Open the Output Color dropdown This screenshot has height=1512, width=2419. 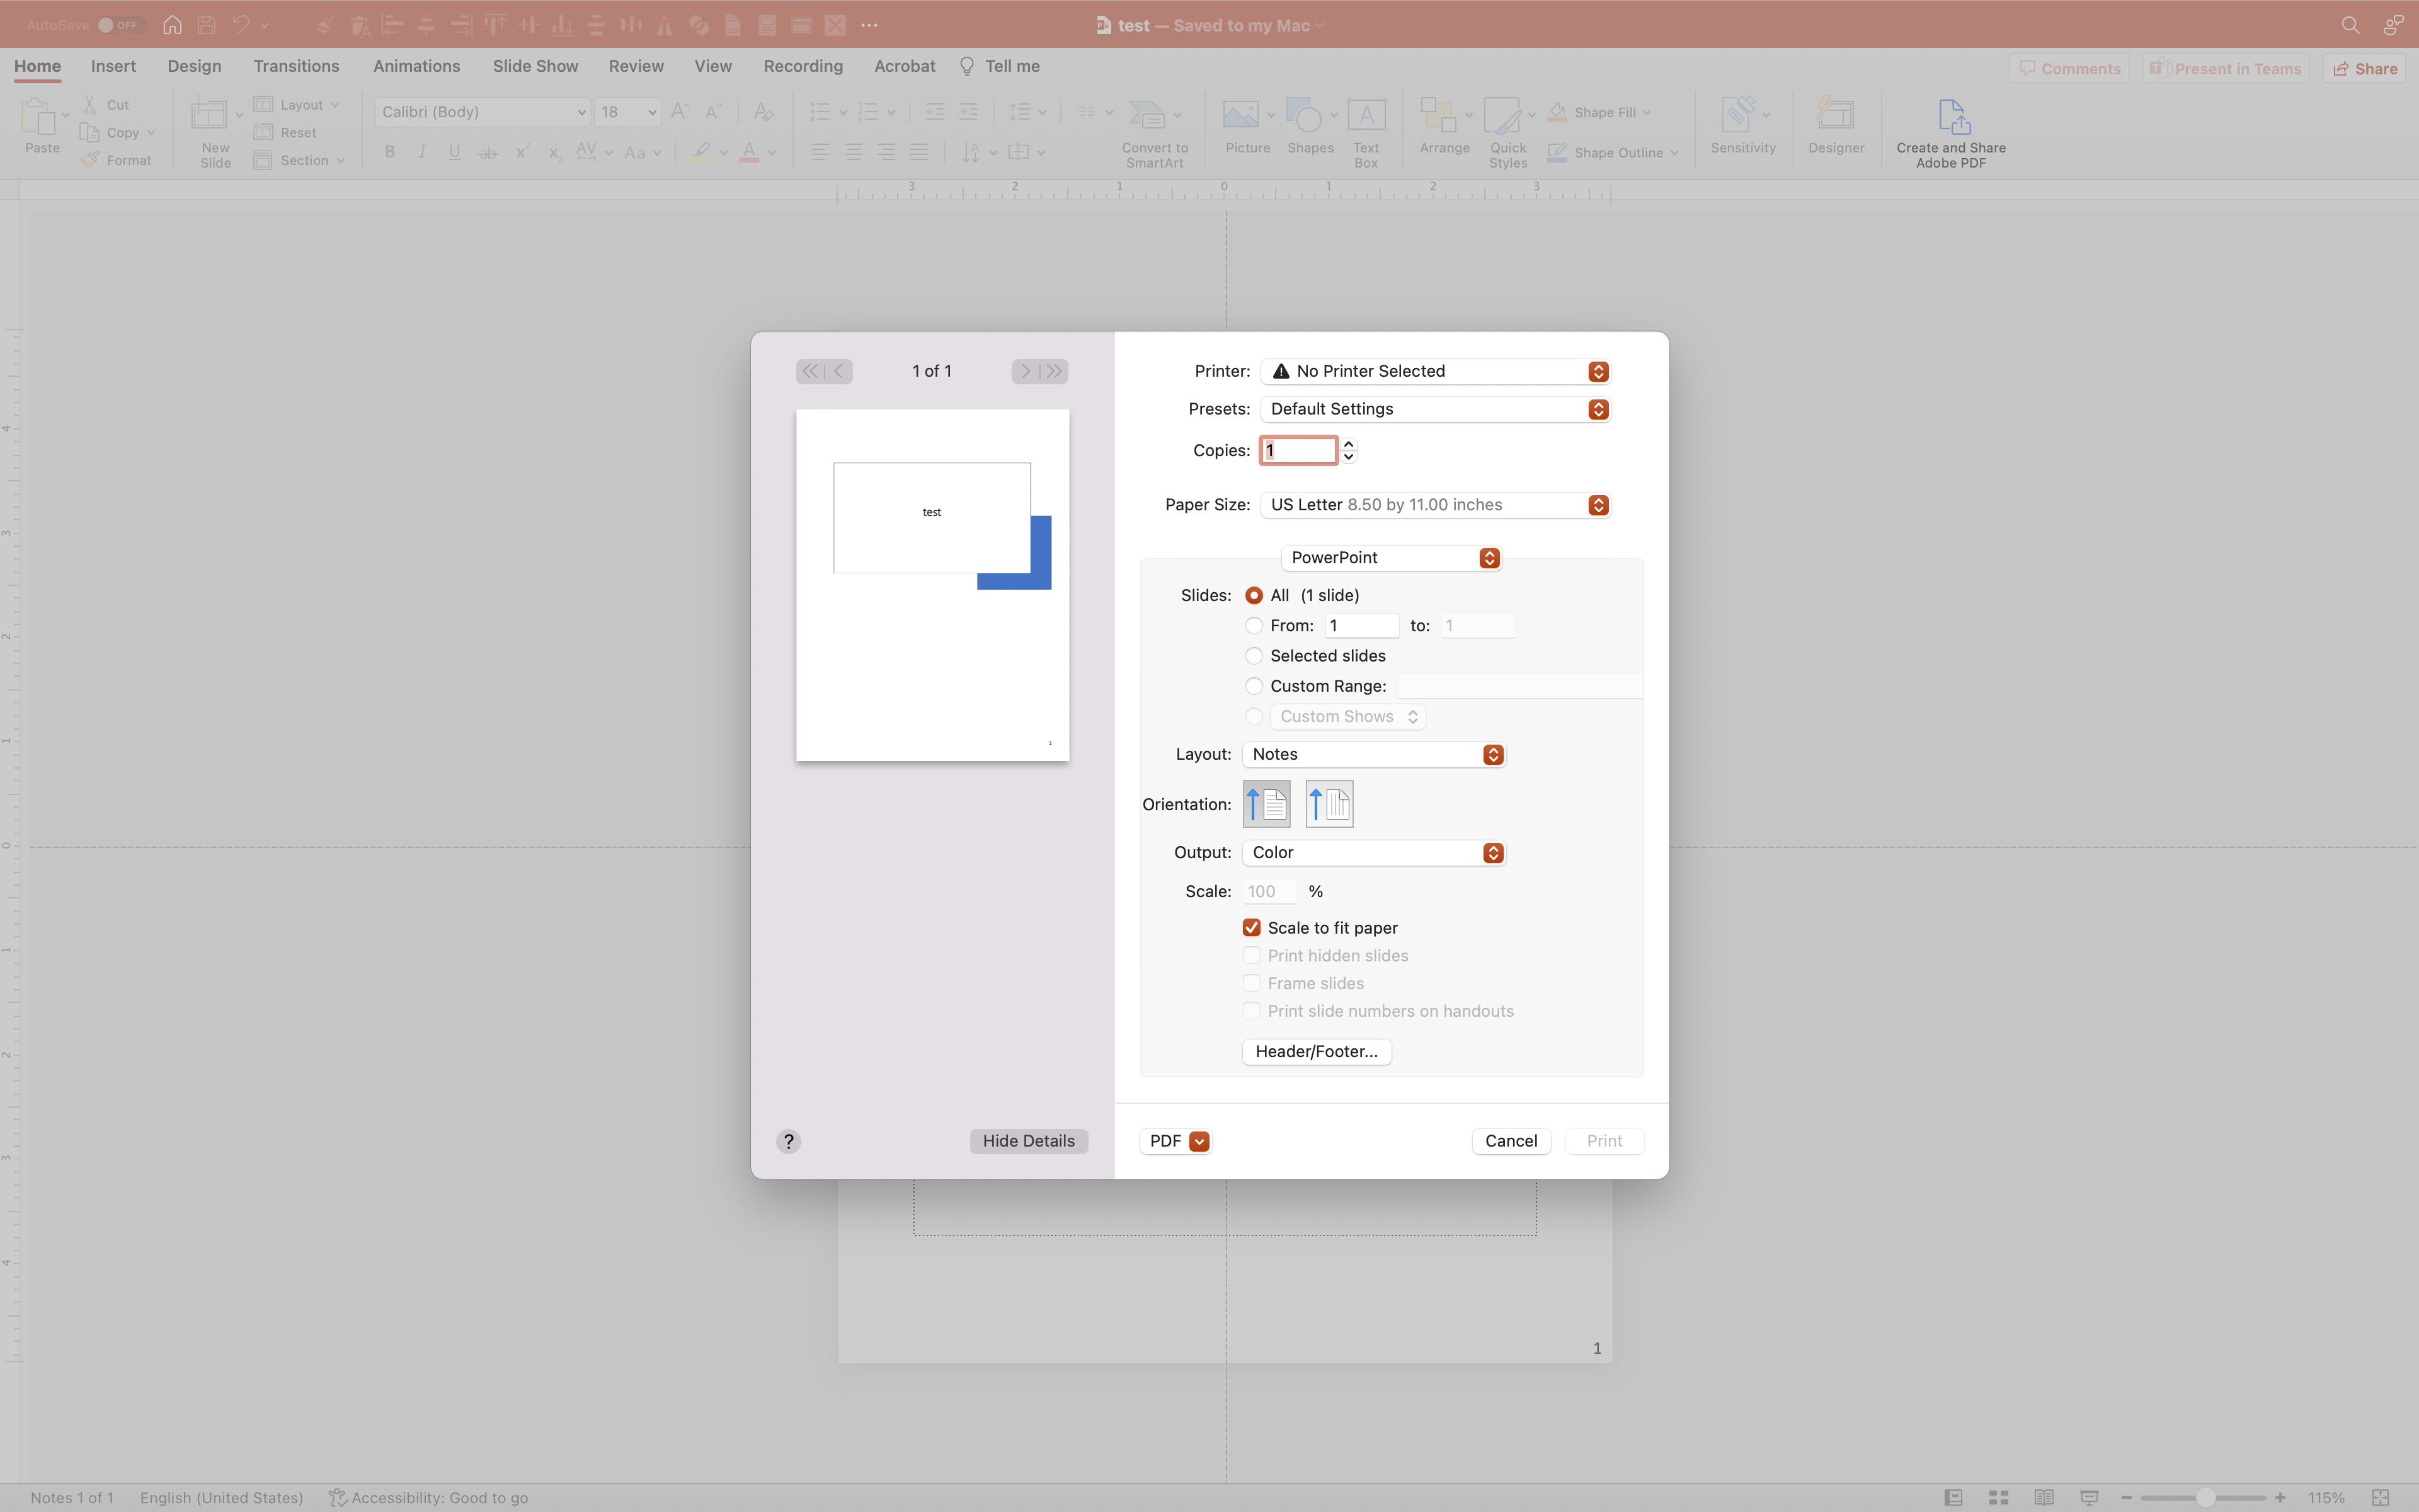coord(1373,852)
